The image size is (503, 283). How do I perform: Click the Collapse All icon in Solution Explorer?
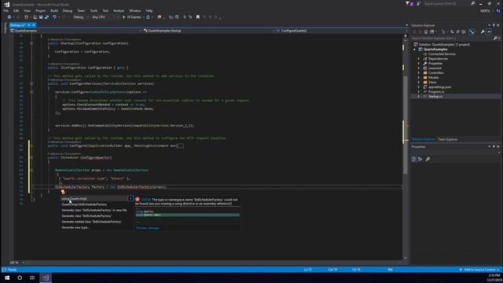coord(457,31)
